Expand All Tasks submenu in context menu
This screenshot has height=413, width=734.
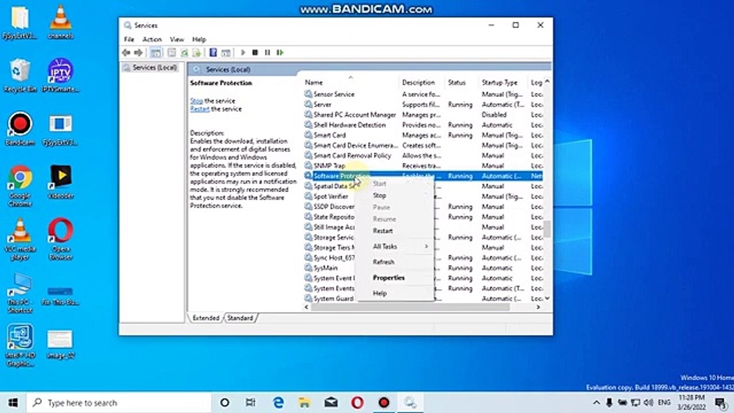395,246
